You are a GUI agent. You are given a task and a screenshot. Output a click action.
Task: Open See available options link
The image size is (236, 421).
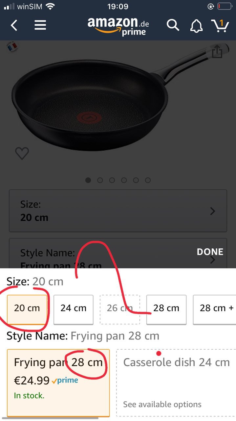162,404
